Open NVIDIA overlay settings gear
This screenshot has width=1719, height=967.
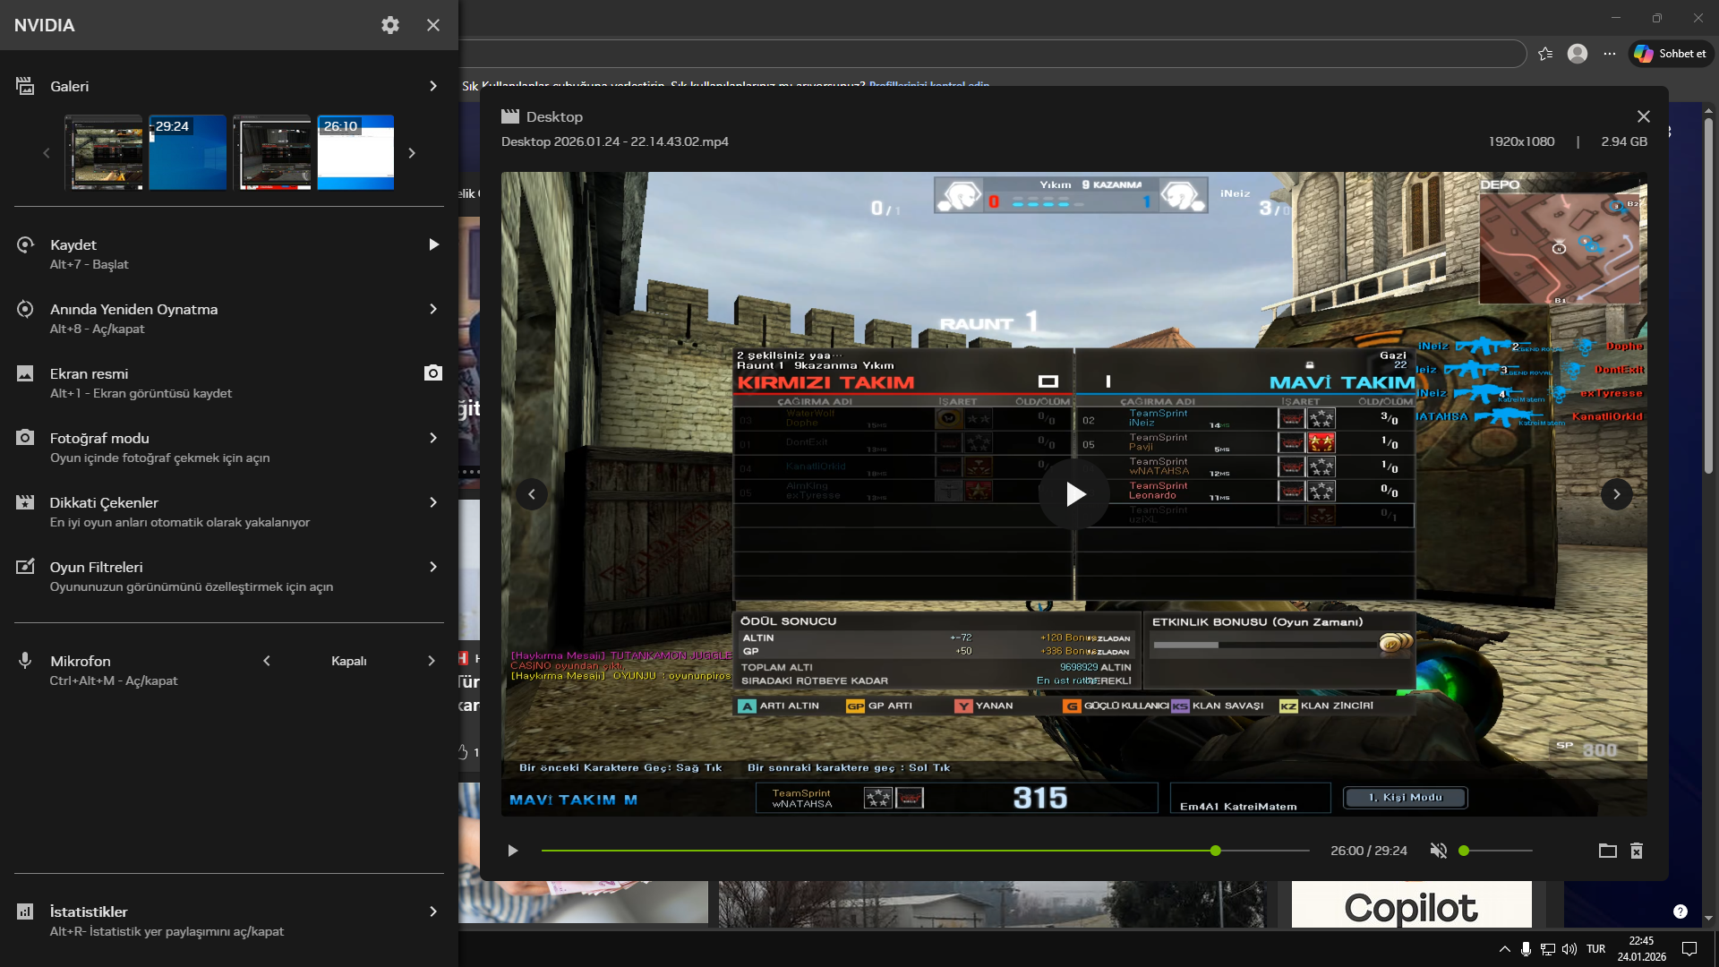click(x=390, y=25)
